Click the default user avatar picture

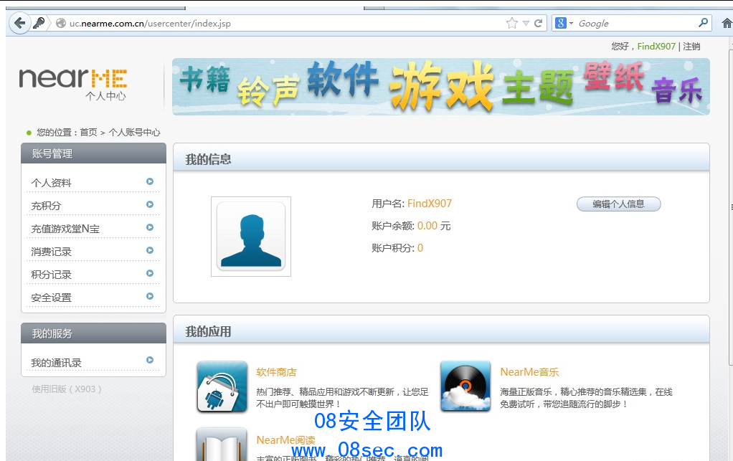[251, 237]
